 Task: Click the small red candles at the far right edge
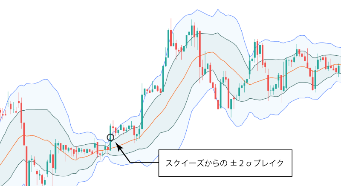[337, 68]
